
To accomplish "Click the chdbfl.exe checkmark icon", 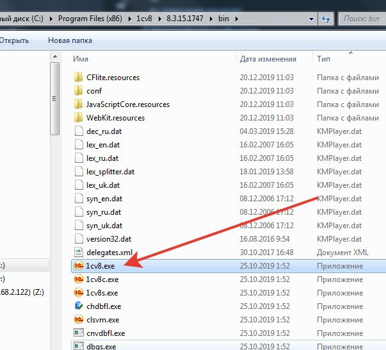I will click(79, 306).
